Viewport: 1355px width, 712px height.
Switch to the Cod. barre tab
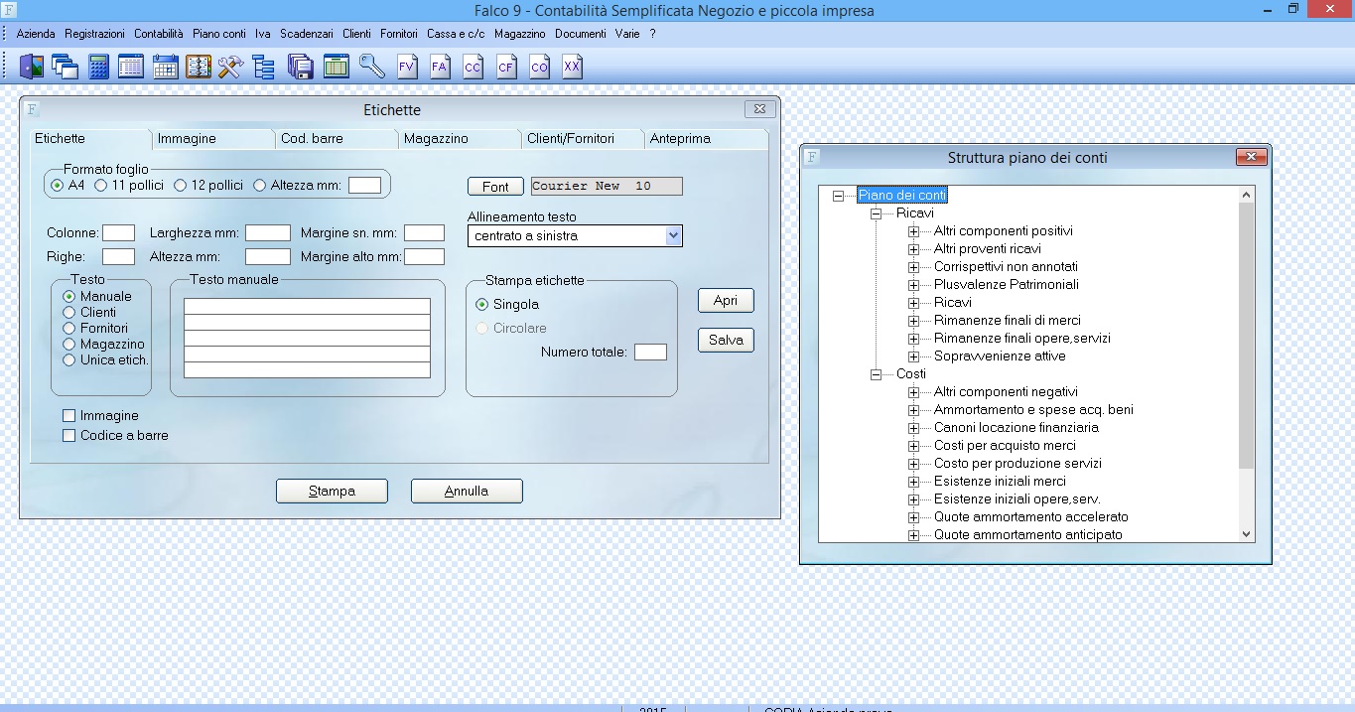336,139
